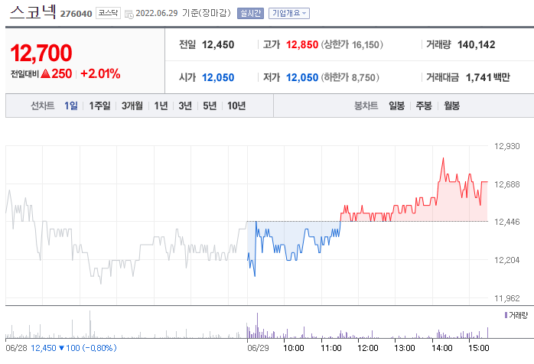Click the current price 12,700
Viewport: 534px width, 364px height.
pyautogui.click(x=41, y=53)
